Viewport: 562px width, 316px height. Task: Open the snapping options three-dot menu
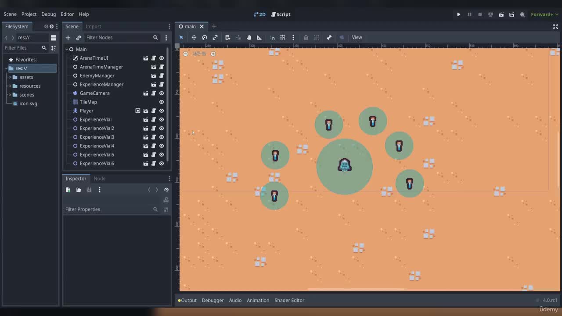(x=293, y=37)
